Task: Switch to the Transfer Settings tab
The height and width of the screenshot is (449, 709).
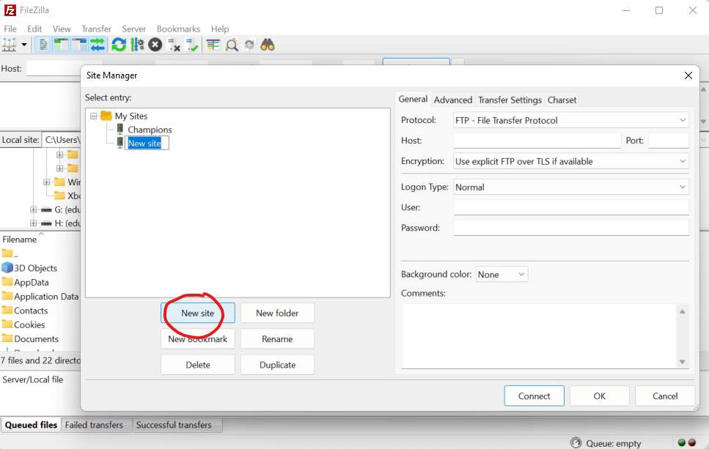Action: [510, 100]
